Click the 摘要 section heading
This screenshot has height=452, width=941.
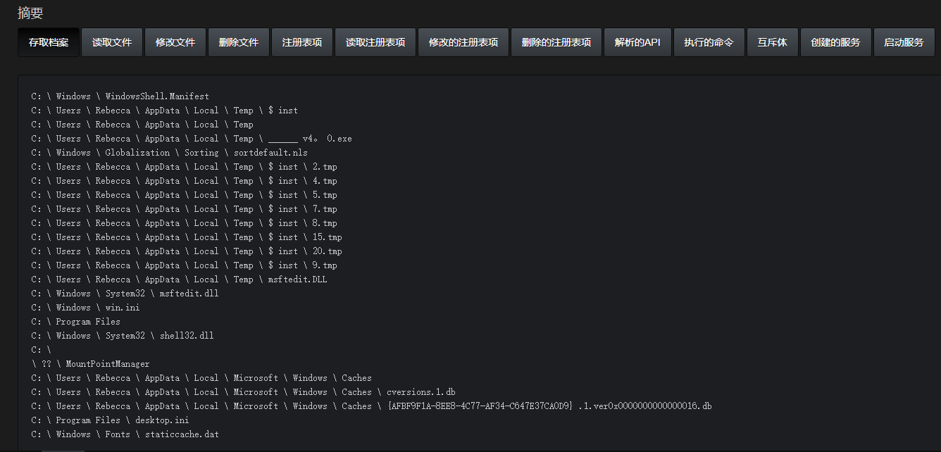(30, 13)
